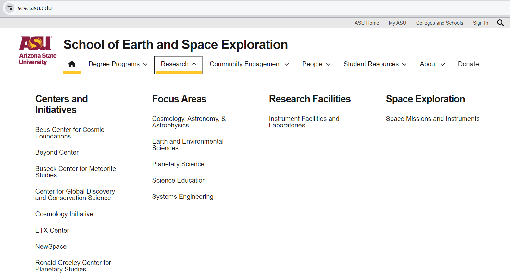Expand the Degree Programs dropdown
Screen dimensions: 510x276
point(118,64)
